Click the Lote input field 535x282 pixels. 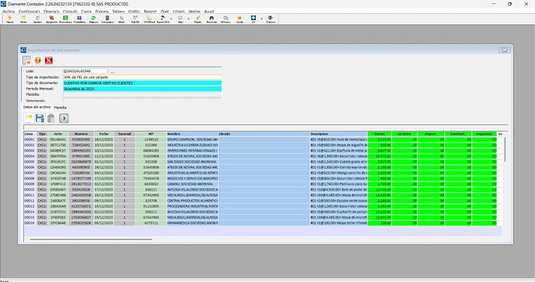click(85, 71)
